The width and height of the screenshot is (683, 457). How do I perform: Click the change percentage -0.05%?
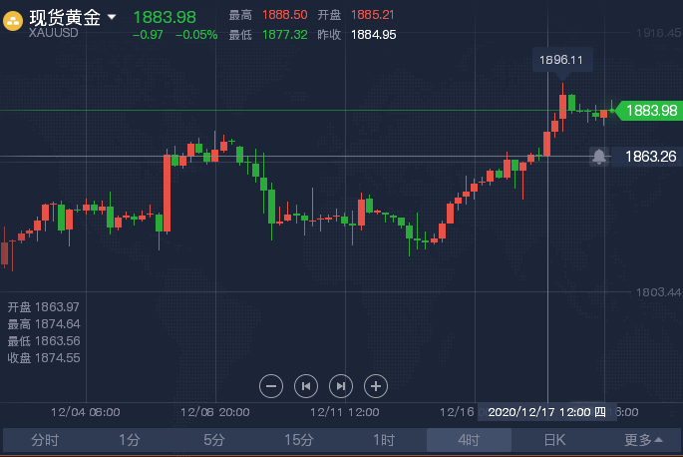(196, 35)
